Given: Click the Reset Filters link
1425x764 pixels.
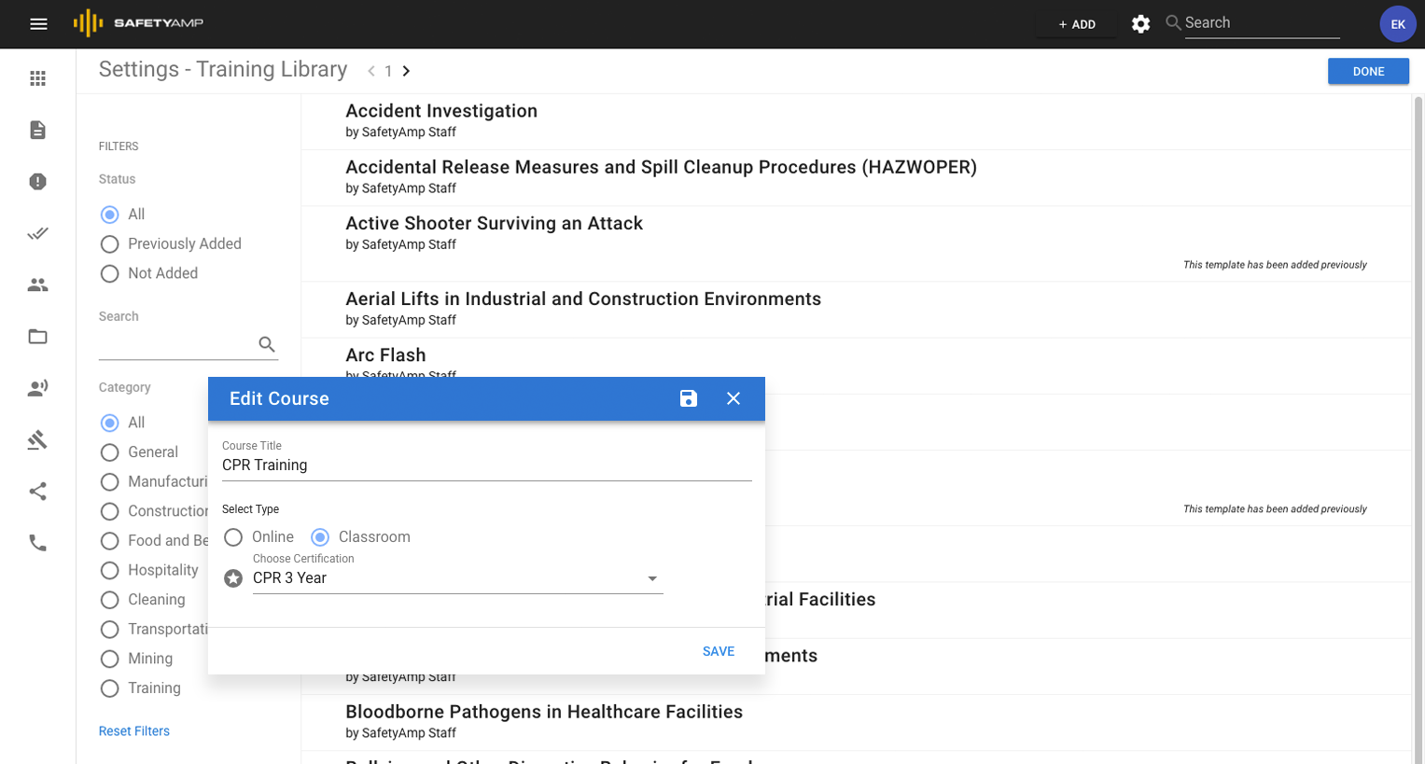Looking at the screenshot, I should click(x=133, y=730).
